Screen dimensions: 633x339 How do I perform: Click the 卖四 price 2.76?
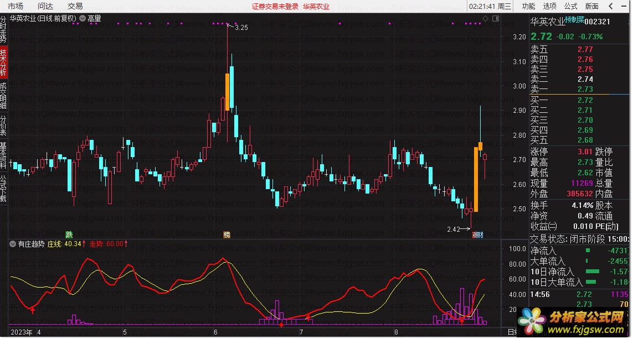pos(585,59)
